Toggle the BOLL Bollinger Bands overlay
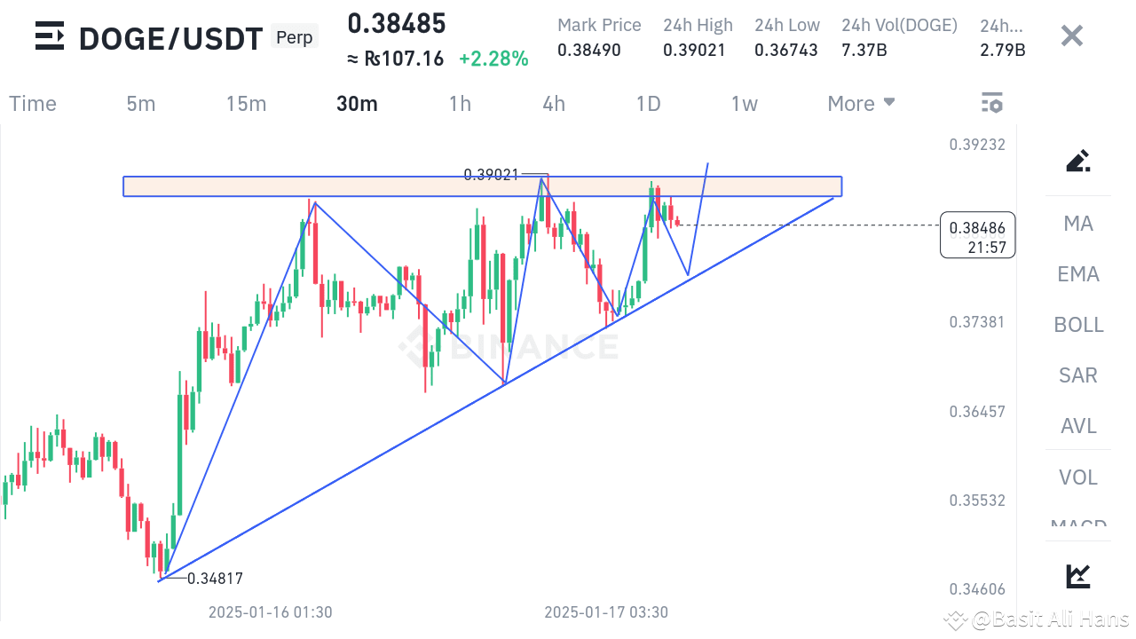1136x639 pixels. pyautogui.click(x=1078, y=325)
